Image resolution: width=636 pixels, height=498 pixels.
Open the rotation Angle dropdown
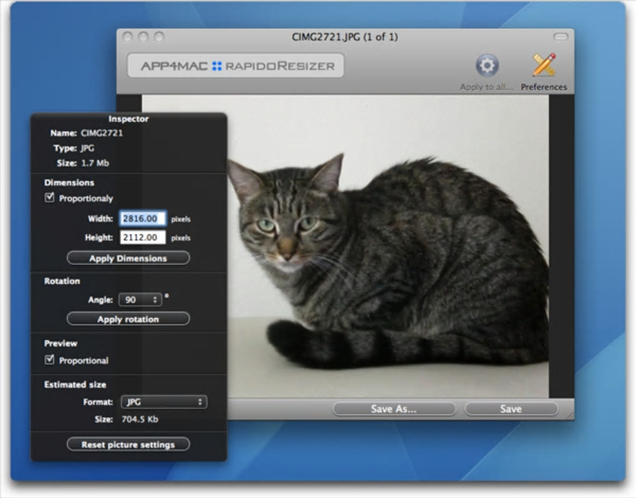click(140, 300)
